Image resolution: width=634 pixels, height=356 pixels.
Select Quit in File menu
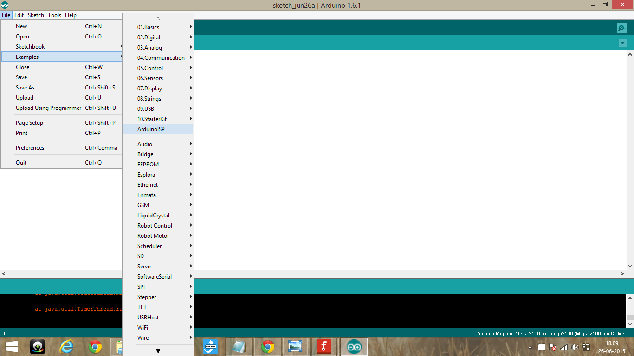click(61, 163)
